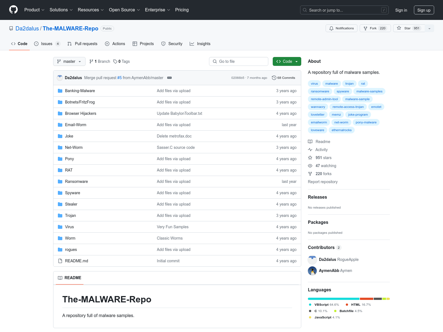Click the wannacry topic tag

(318, 107)
